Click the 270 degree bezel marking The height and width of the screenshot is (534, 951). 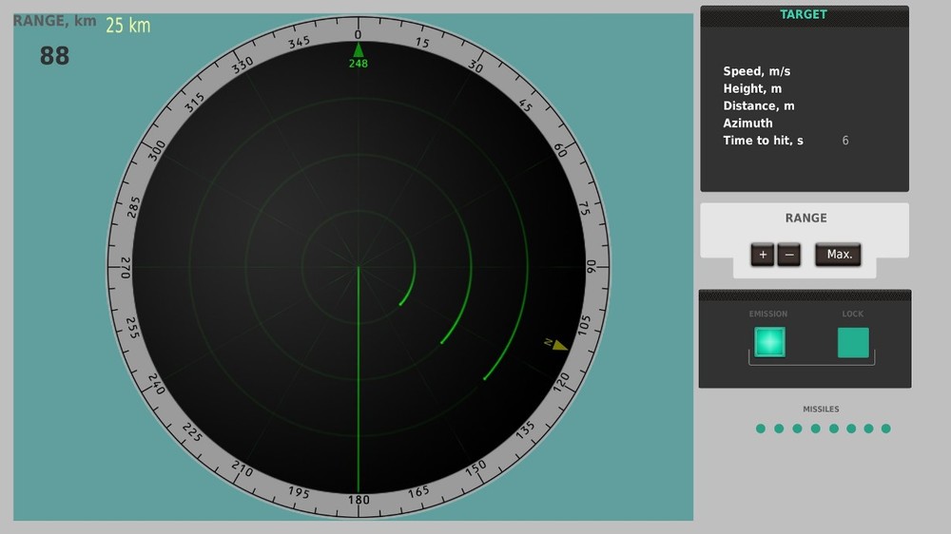(x=126, y=268)
